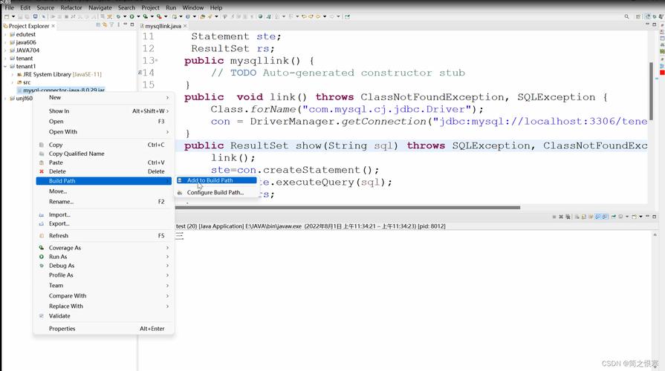Click the Debug bug icon in toolbar
This screenshot has height=371, width=665.
(x=118, y=16)
